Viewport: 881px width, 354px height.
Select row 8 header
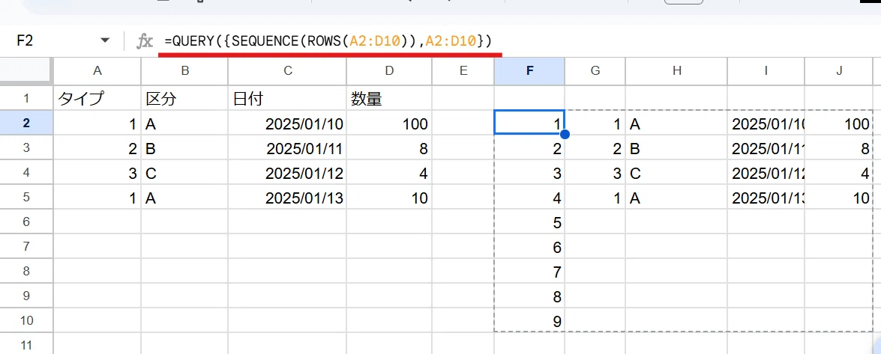[26, 271]
